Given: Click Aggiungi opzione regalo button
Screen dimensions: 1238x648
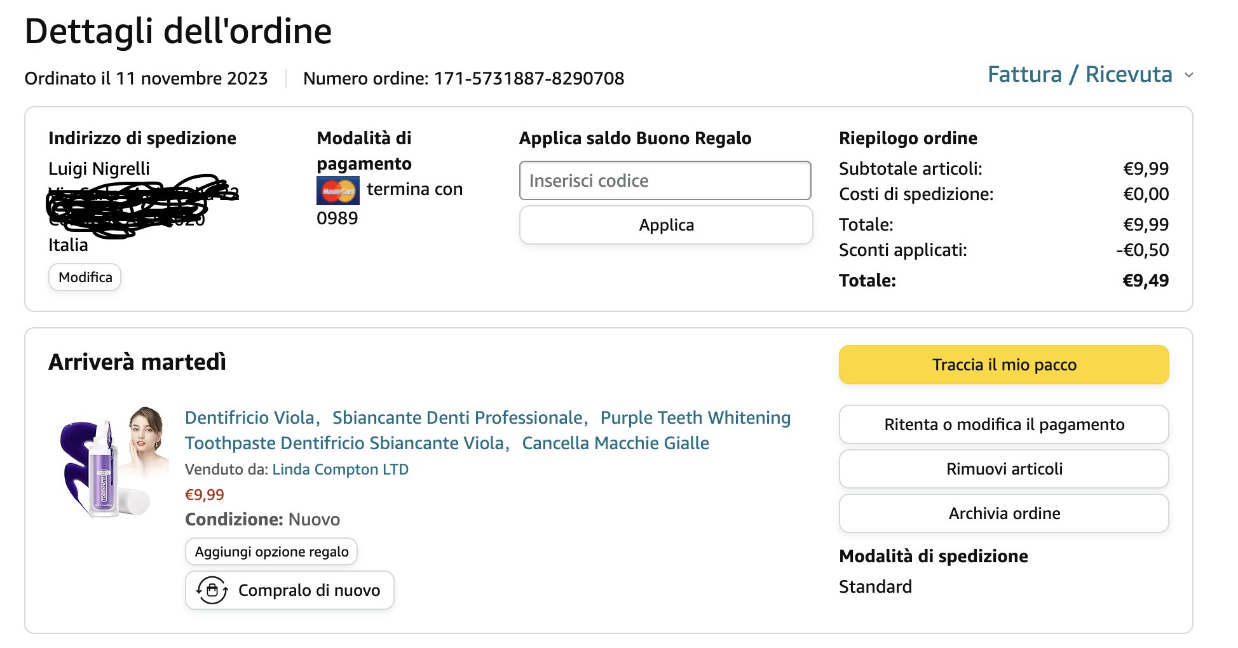Looking at the screenshot, I should (x=271, y=551).
